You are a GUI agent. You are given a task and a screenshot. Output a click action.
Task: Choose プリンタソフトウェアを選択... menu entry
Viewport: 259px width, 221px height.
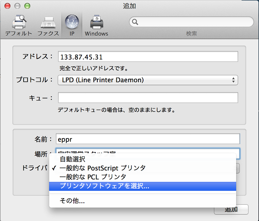pos(104,186)
